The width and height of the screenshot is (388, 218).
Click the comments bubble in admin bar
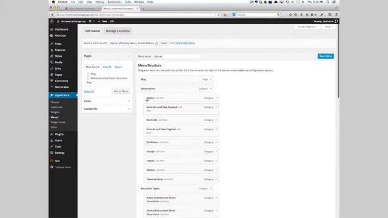(x=90, y=21)
